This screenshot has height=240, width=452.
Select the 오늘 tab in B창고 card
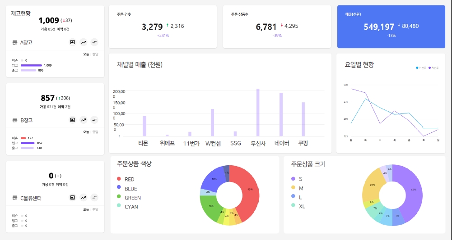86,132
